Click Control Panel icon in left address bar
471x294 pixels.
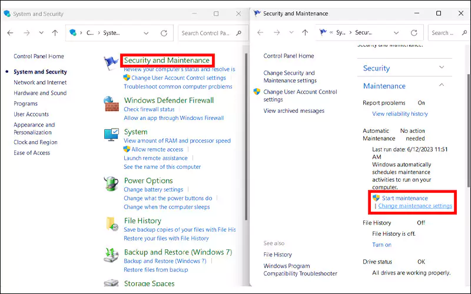pos(73,32)
